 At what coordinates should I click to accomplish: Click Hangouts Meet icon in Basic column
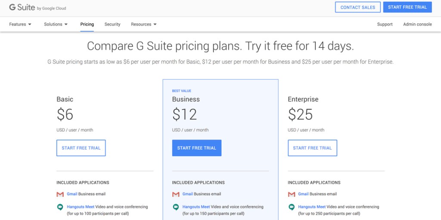[60, 207]
